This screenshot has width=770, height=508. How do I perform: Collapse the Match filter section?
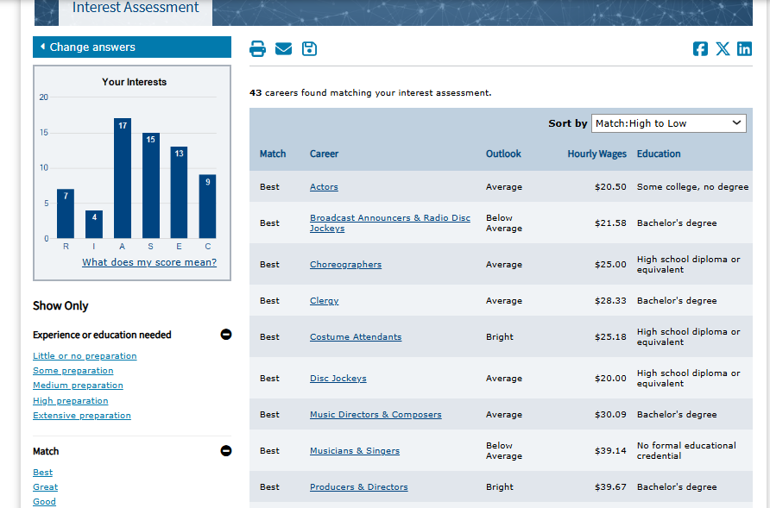(226, 450)
